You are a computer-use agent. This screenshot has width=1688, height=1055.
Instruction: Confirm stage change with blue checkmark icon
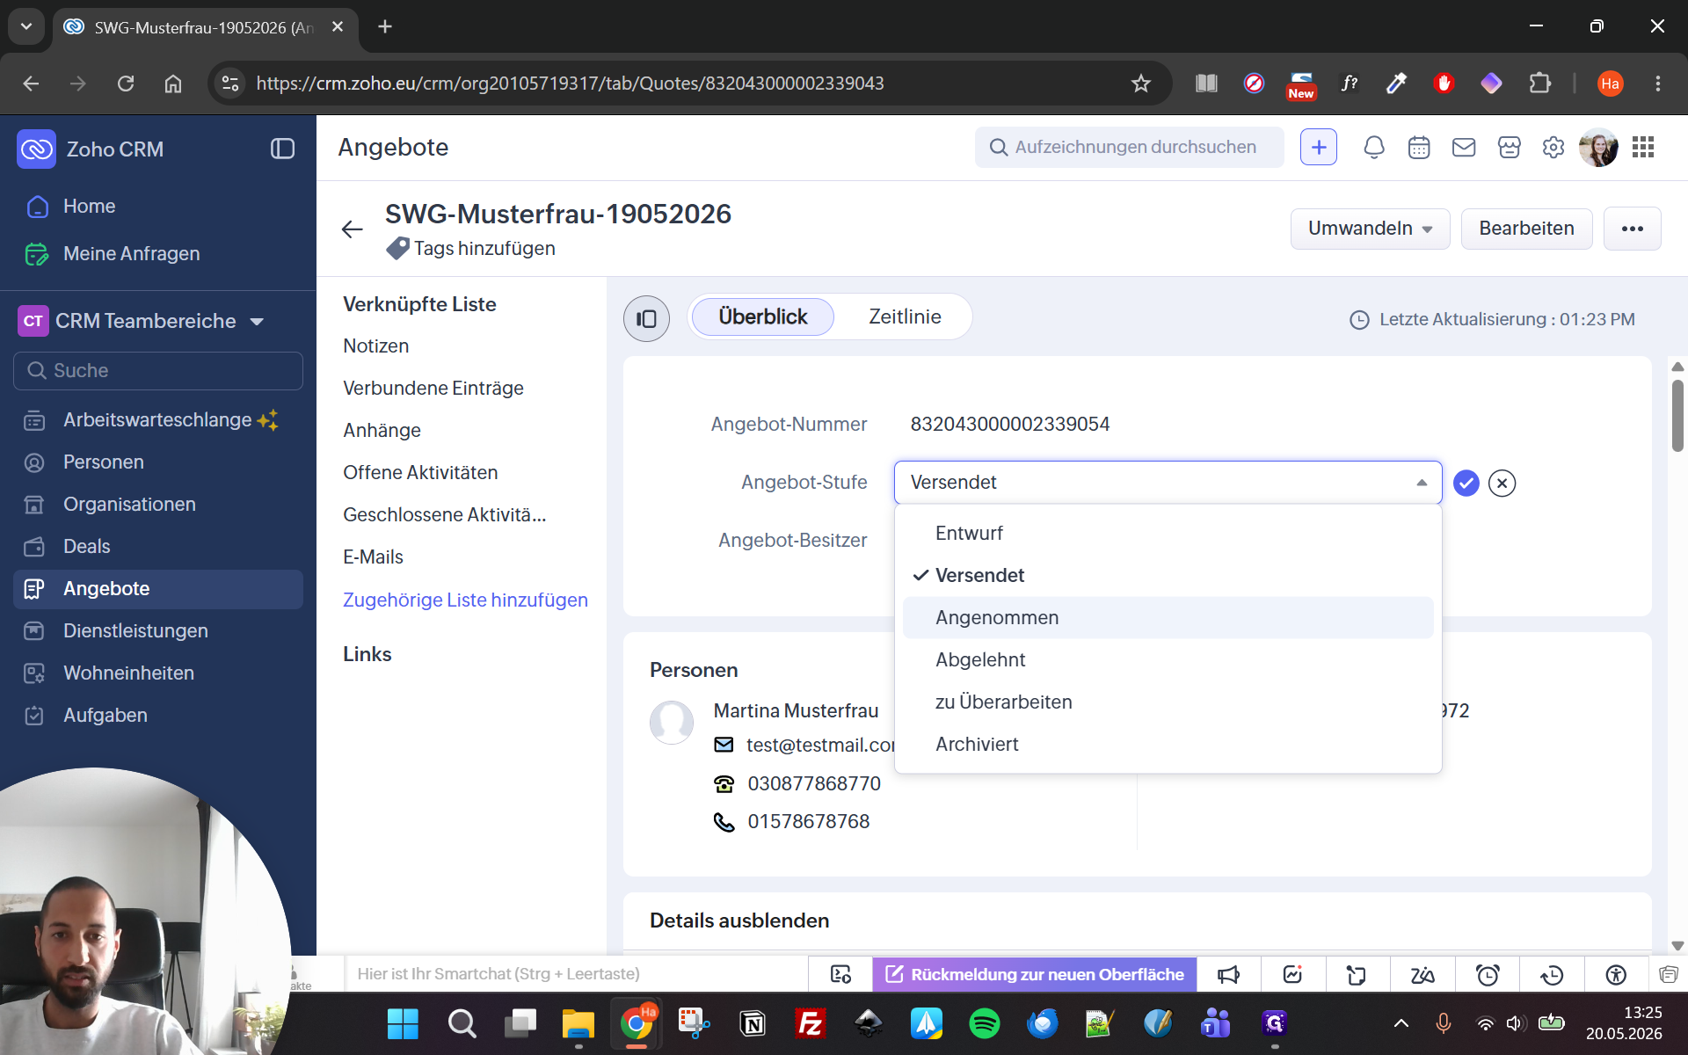pos(1466,483)
